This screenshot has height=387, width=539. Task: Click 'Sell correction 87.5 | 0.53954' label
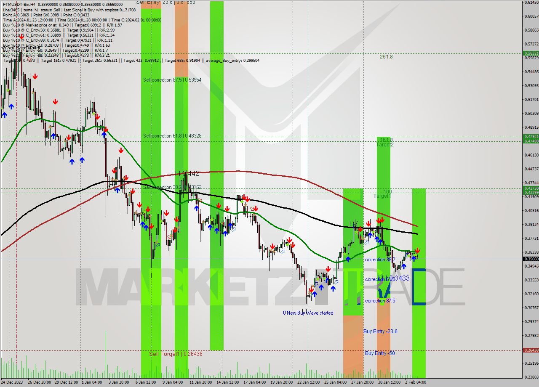tap(172, 80)
